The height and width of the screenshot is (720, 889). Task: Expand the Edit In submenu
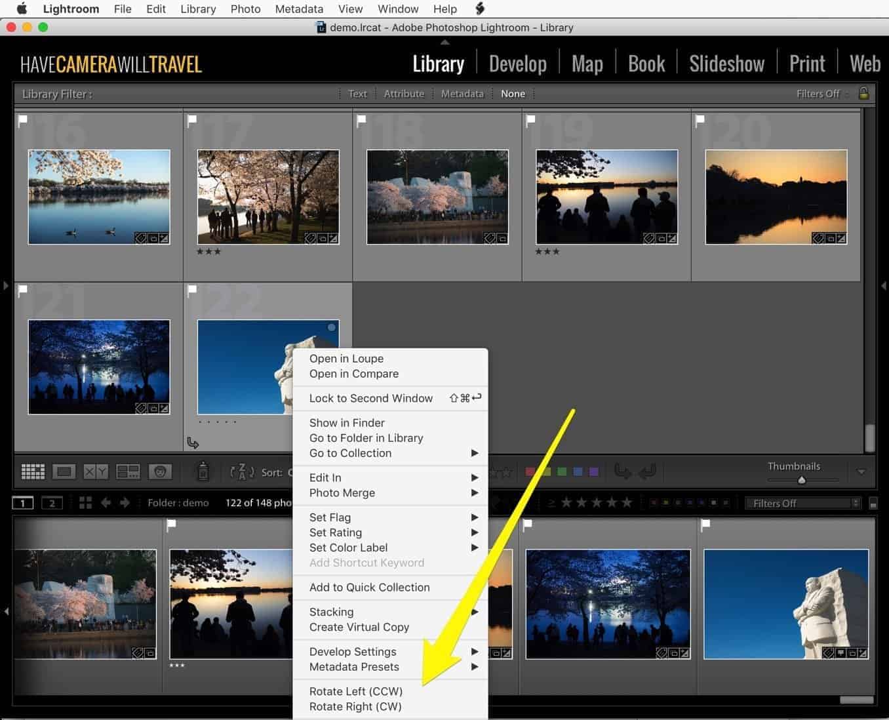(390, 477)
